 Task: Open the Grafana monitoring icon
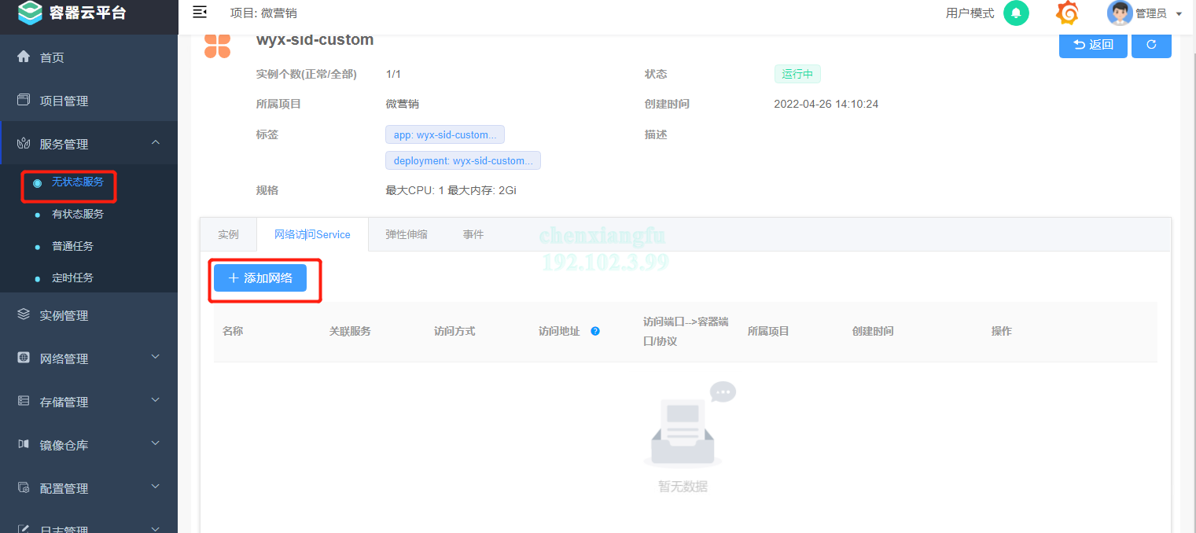tap(1067, 13)
